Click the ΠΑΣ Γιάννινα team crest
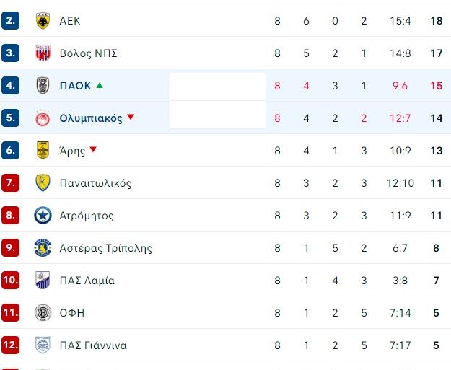Viewport: 451px width, 370px height. point(43,345)
